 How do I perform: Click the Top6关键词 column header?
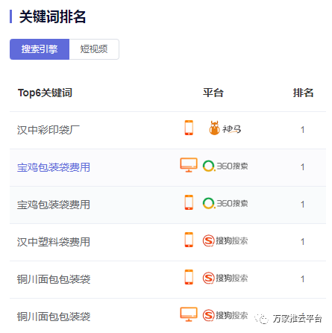[x=45, y=93]
